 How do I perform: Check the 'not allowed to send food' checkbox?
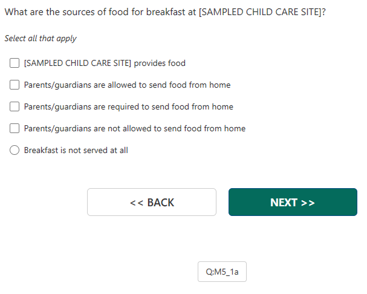pos(15,128)
